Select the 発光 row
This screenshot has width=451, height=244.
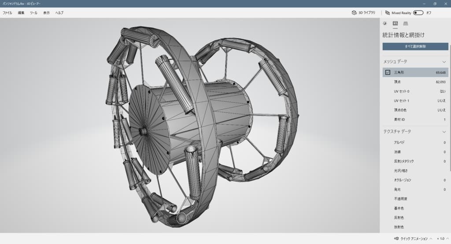415,189
